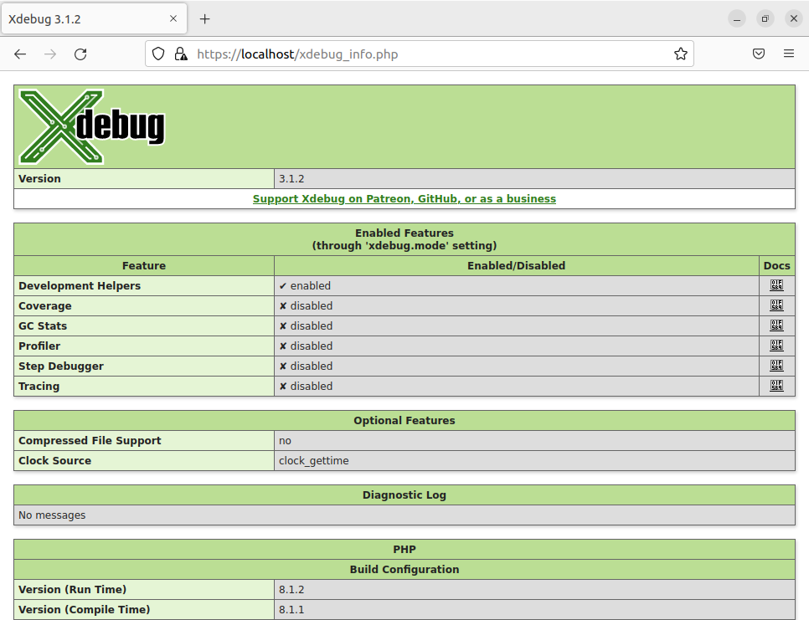Screen dimensions: 809x620
Task: Open Support Xdebug on Patreon link
Action: pyautogui.click(x=404, y=199)
